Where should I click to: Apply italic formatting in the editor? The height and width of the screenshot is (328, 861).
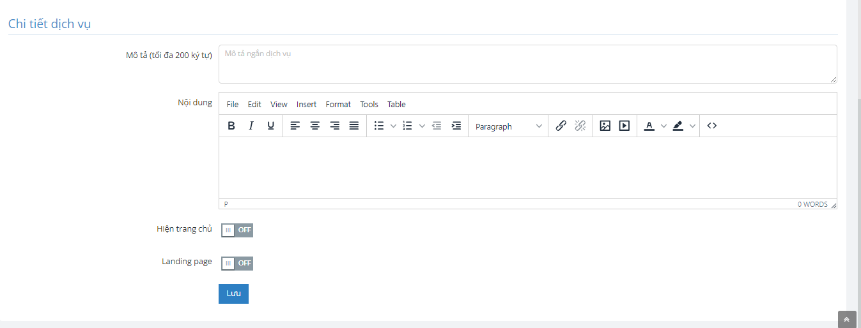click(251, 126)
